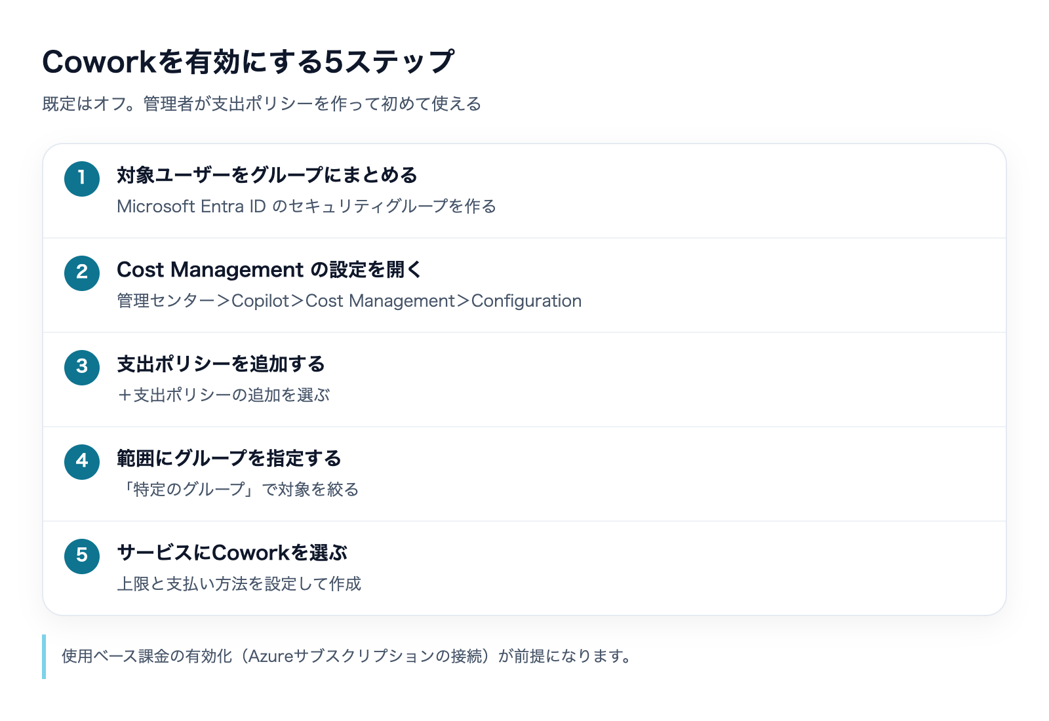Click text "Microsoft Entra ID のセキュリティグループを作る"
The width and height of the screenshot is (1049, 721).
tap(306, 206)
